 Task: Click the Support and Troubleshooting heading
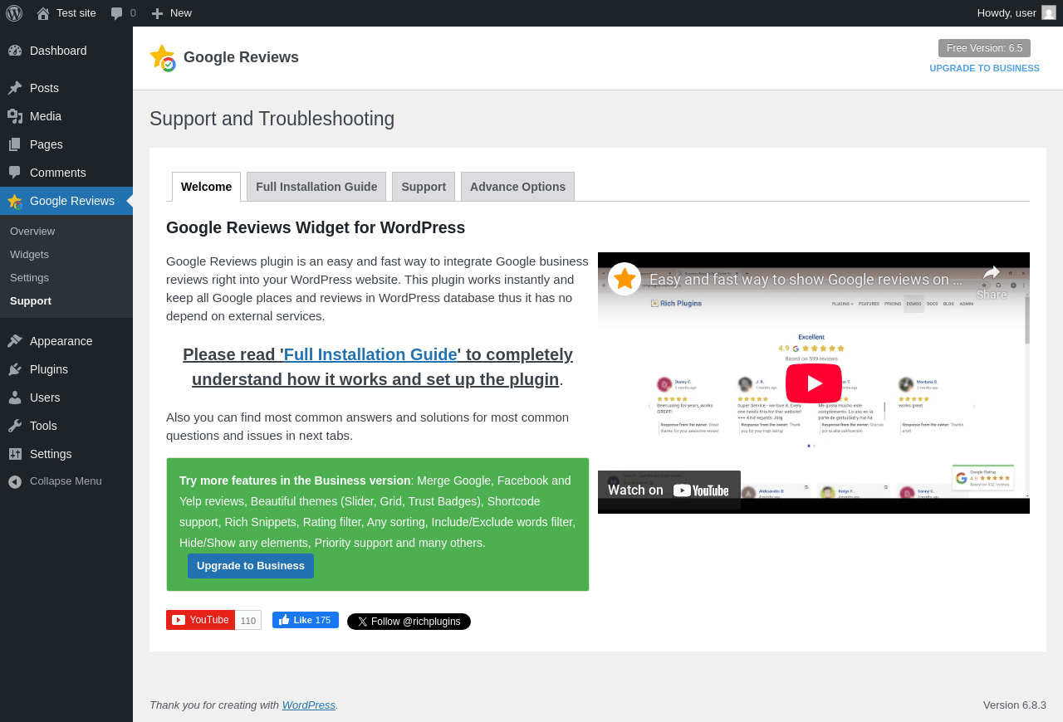(272, 119)
